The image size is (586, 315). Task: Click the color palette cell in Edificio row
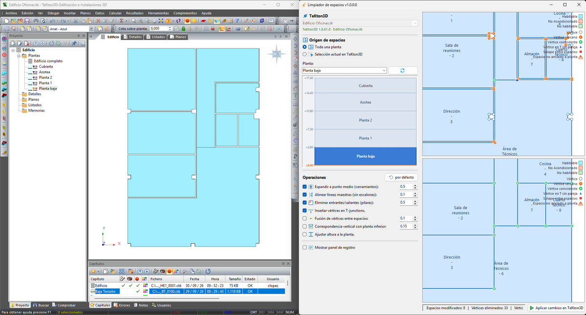coord(145,286)
